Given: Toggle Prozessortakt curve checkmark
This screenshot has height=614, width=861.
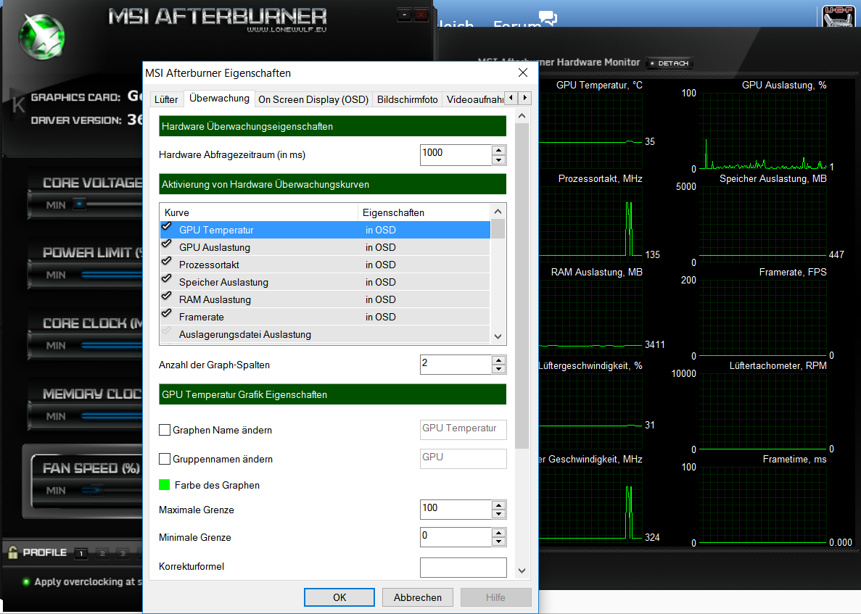Looking at the screenshot, I should [x=166, y=262].
